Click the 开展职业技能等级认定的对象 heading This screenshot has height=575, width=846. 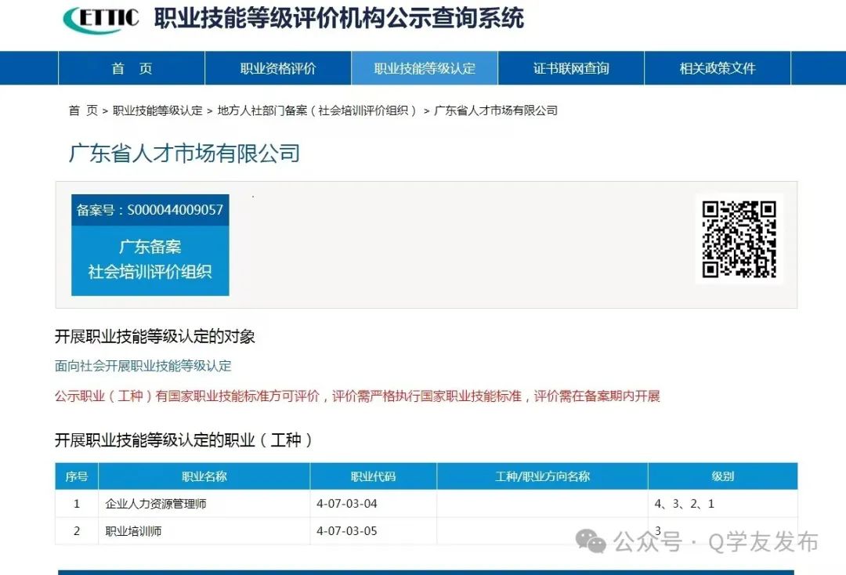(155, 337)
